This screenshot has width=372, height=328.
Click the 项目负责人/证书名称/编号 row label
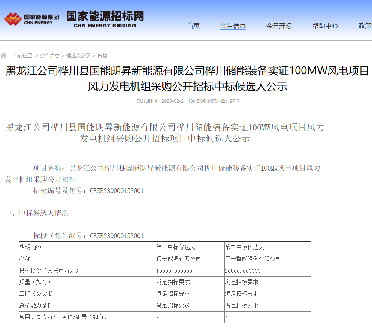(x=87, y=317)
